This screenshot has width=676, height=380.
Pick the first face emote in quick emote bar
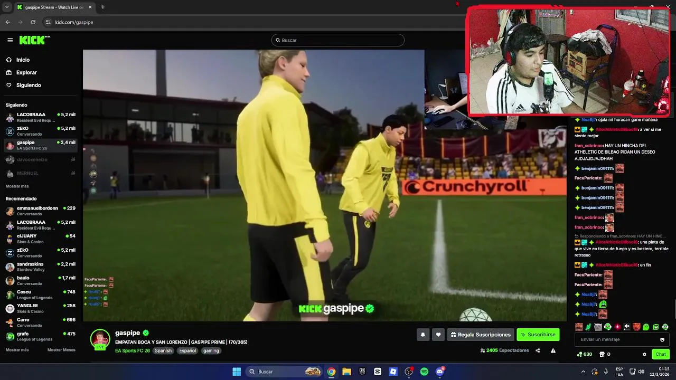coord(579,327)
